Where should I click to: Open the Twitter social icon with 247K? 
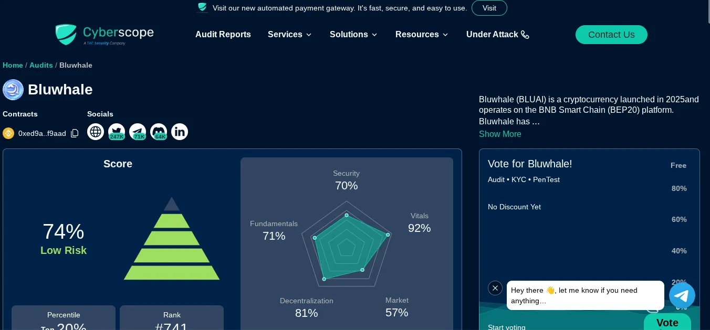point(117,132)
